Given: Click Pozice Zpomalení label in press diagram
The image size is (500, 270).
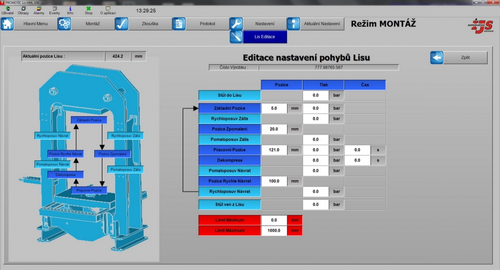Looking at the screenshot, I should [x=112, y=154].
